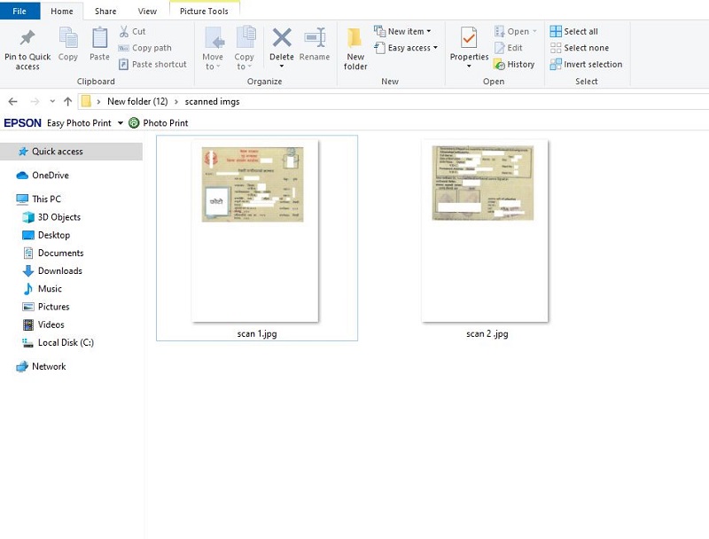Switch to the View ribbon tab

(147, 11)
